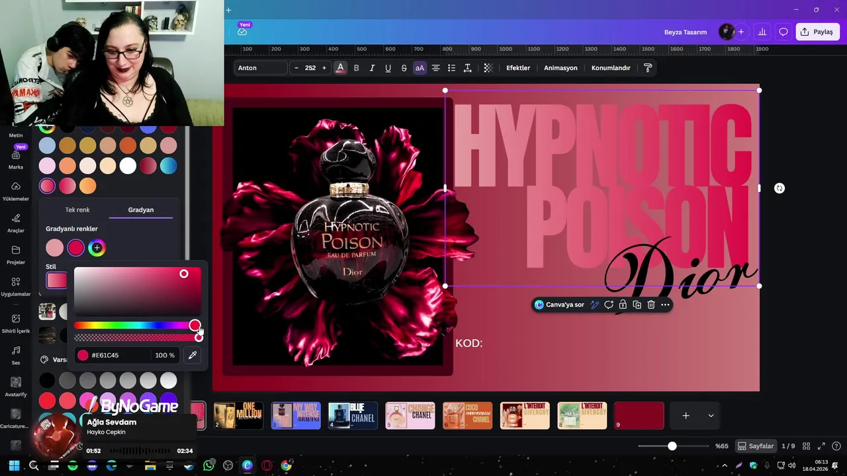Open Marka sidebar item
This screenshot has width=847, height=476.
click(16, 159)
